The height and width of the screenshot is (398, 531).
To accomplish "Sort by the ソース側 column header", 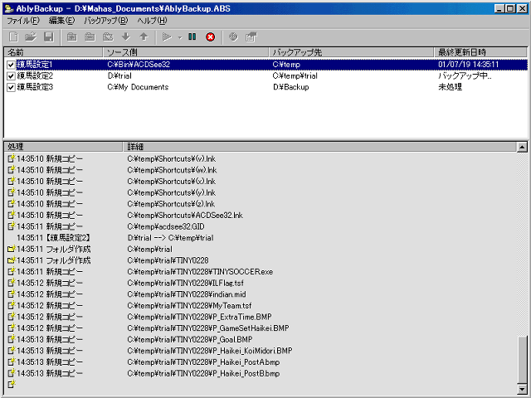I will (186, 52).
